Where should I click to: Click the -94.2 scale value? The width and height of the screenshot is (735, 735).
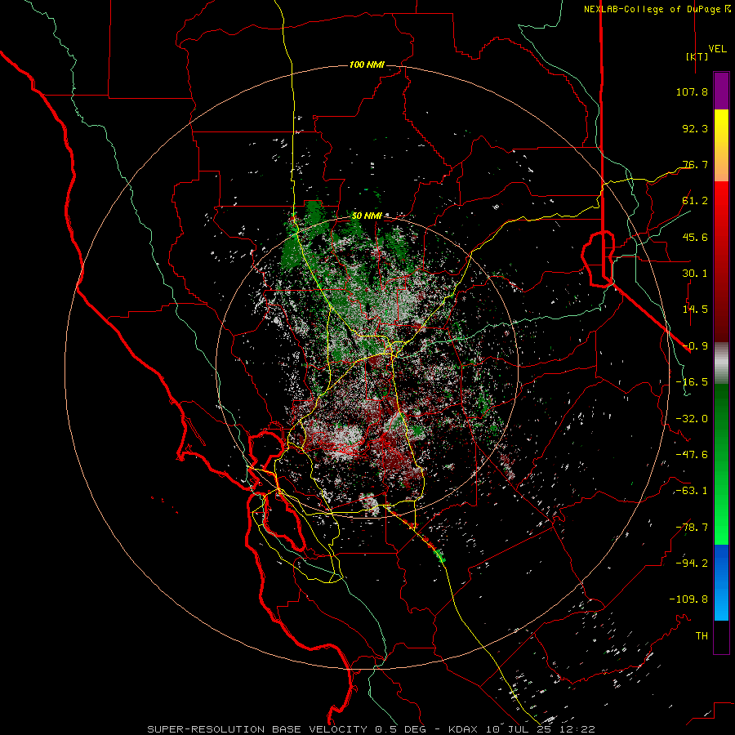click(692, 563)
